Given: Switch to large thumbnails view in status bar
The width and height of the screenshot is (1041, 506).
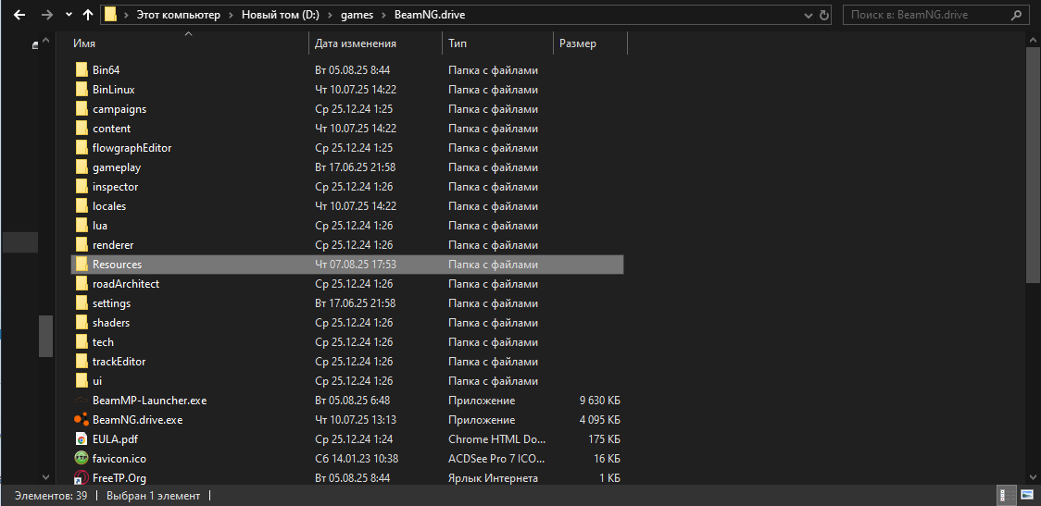Looking at the screenshot, I should tap(1026, 495).
